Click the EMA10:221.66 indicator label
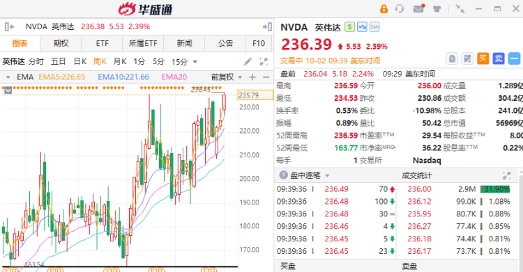The height and width of the screenshot is (272, 523). tap(123, 77)
